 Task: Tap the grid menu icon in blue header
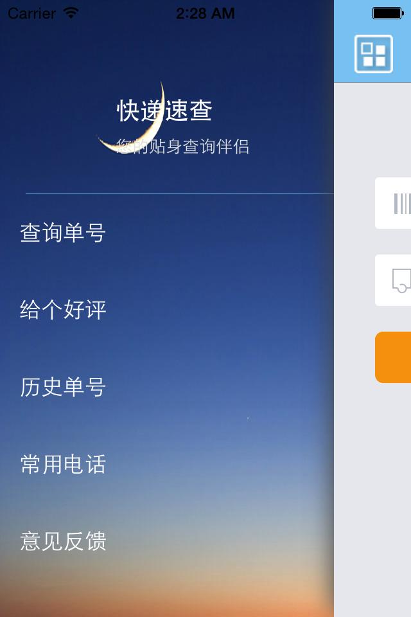[373, 54]
